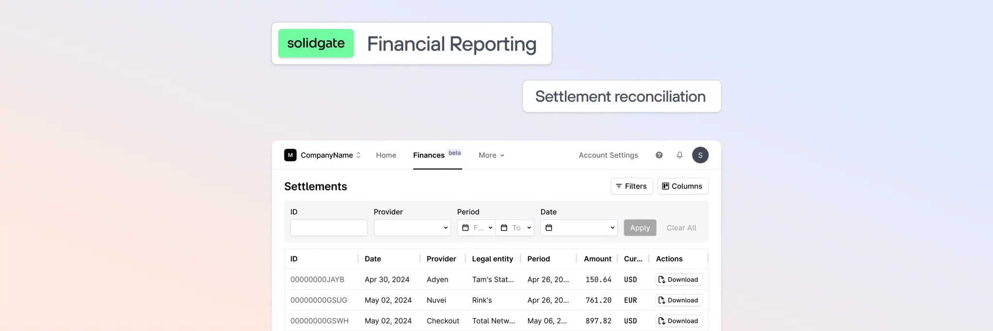Click the calendar icon in Date filter

click(549, 228)
